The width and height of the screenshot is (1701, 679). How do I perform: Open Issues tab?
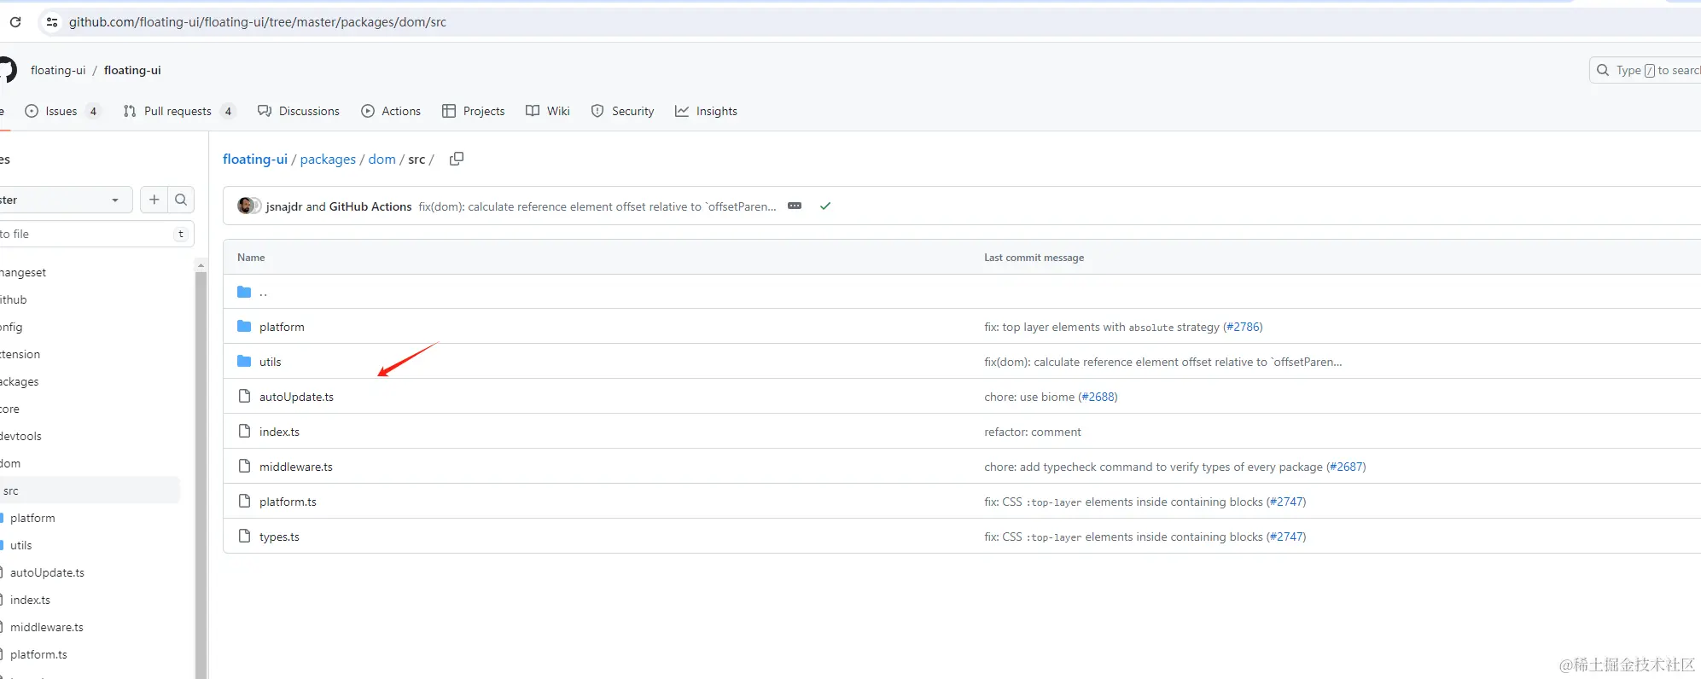coord(63,111)
